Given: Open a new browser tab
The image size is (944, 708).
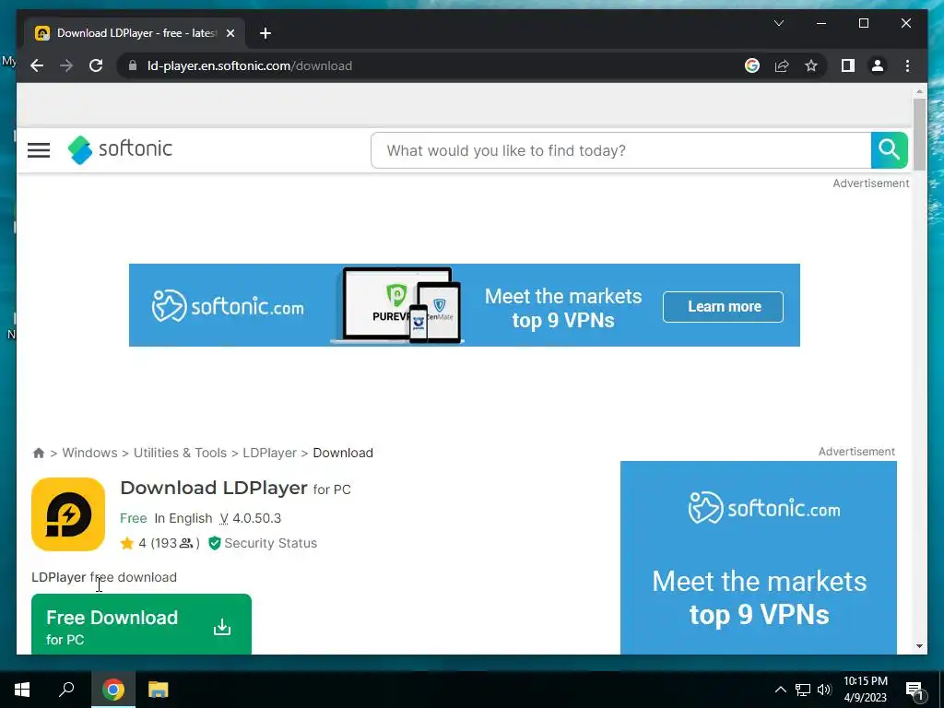Looking at the screenshot, I should (265, 33).
